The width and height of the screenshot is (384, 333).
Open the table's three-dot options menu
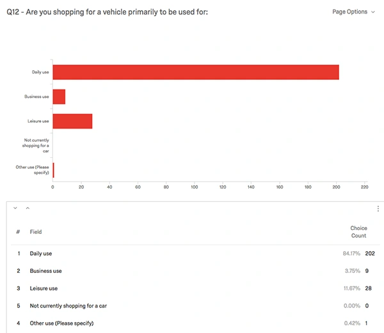point(378,209)
